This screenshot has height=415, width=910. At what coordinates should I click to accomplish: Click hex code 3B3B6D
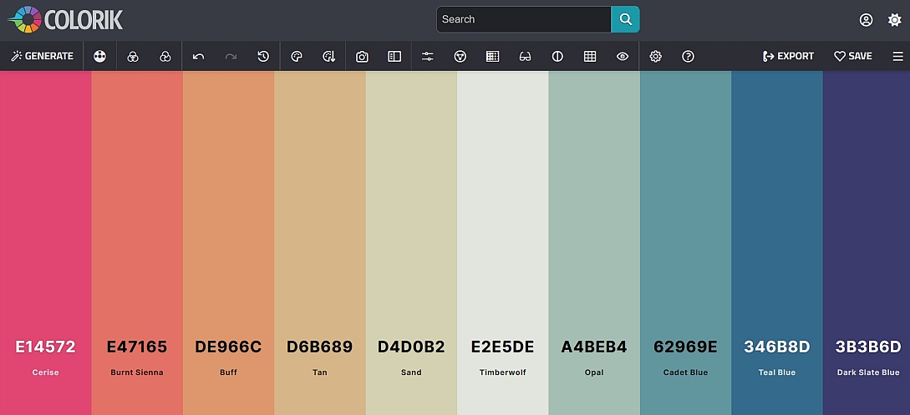click(x=868, y=347)
